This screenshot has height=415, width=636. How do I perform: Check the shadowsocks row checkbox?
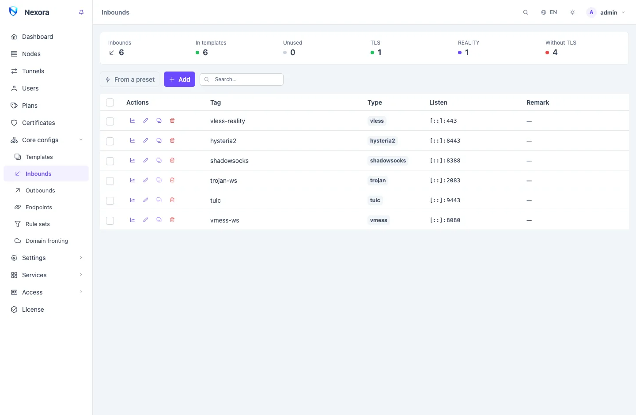[110, 161]
